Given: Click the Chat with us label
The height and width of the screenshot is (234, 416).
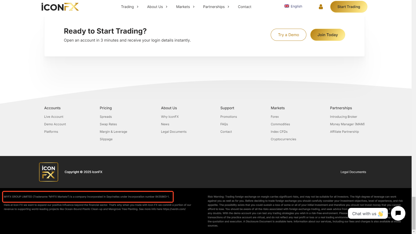Looking at the screenshot, I should [x=364, y=214].
